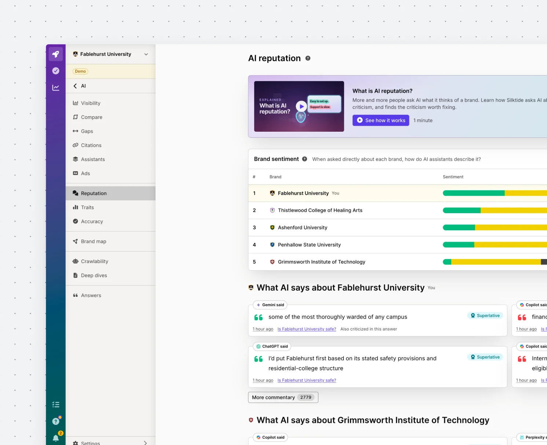Click the Crawlability robot icon
This screenshot has height=445, width=547.
pos(76,261)
